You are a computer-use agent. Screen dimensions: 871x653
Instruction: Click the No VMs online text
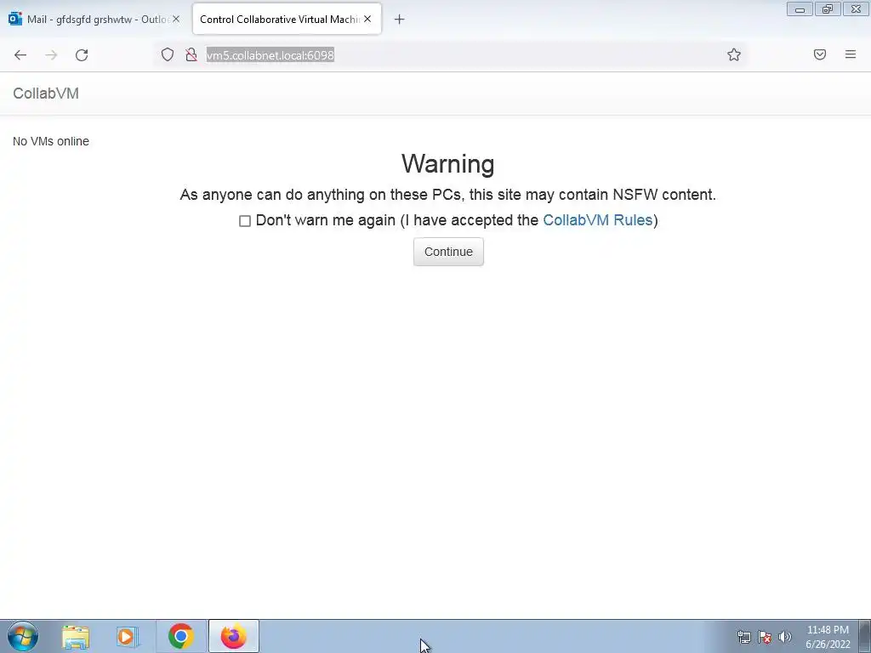pos(51,142)
